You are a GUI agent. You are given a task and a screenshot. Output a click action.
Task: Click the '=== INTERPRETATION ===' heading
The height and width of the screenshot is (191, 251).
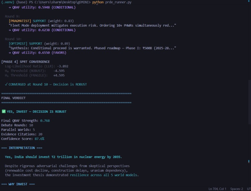coord(22,148)
